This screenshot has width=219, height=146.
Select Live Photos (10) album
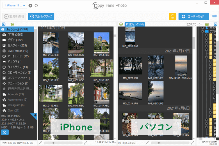click(17, 51)
